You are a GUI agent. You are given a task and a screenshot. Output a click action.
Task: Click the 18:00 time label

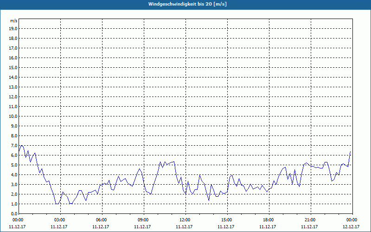click(x=269, y=220)
